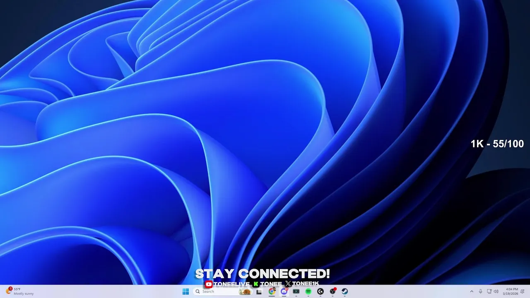Open Steam from the taskbar

344,291
